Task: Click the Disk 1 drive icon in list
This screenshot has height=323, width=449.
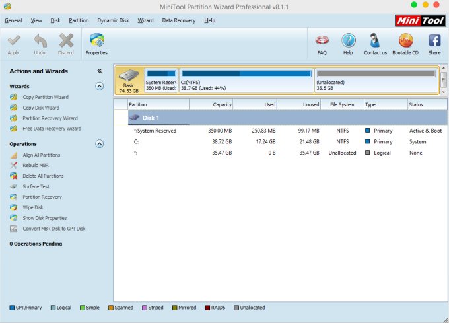Action: 134,118
